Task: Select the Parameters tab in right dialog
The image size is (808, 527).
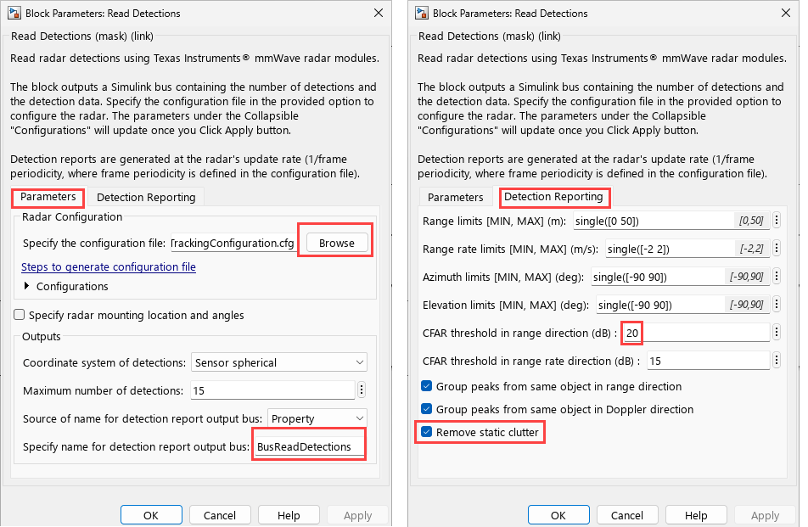Action: tap(455, 197)
